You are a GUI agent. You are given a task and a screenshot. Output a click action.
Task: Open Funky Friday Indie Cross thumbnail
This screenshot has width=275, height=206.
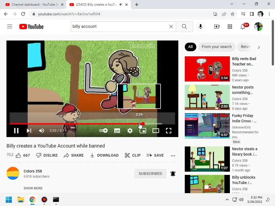click(x=207, y=126)
